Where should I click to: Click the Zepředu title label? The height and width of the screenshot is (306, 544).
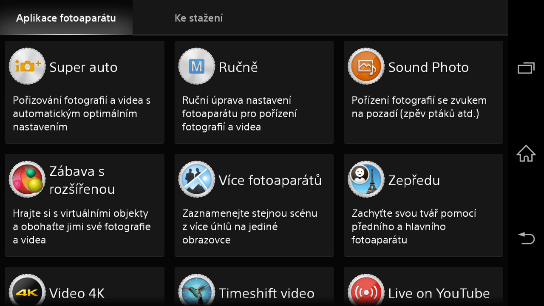coord(414,180)
